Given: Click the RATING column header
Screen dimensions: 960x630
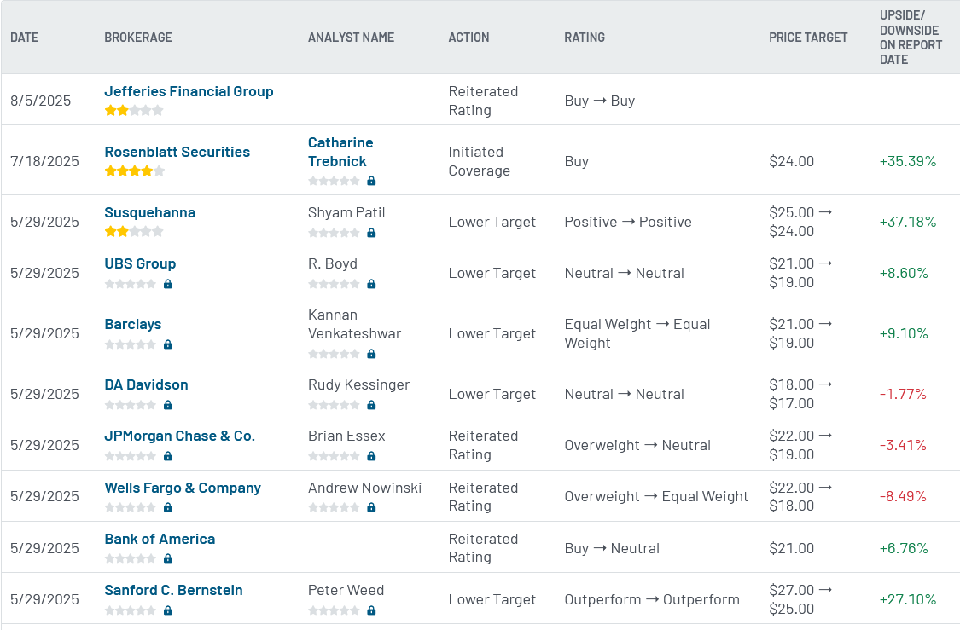Looking at the screenshot, I should tap(585, 38).
